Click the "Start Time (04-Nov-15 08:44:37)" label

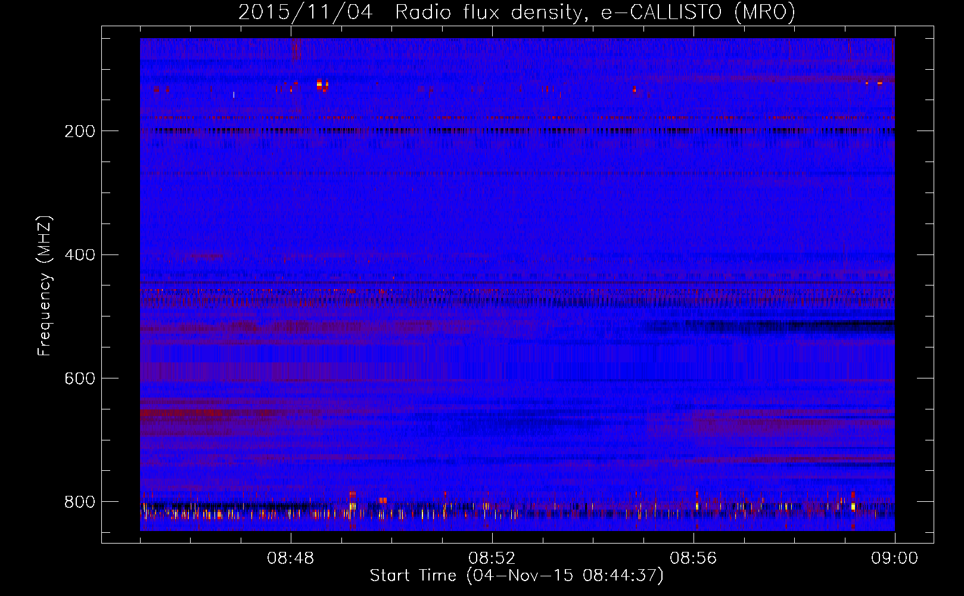(517, 576)
